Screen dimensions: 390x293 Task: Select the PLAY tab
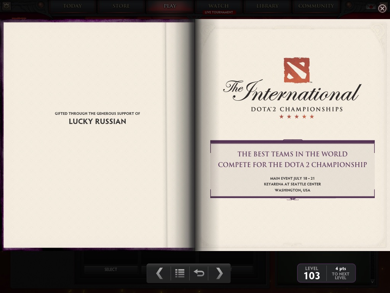point(170,6)
